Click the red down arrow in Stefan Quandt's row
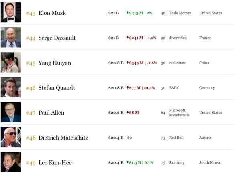The image size is (241, 174). coord(127,88)
